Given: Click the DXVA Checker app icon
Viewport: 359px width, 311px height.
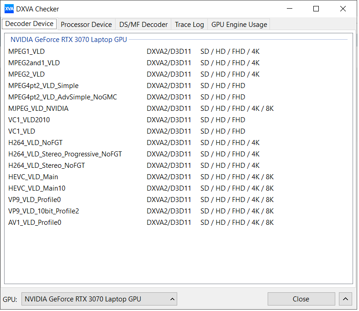Looking at the screenshot, I should pos(9,9).
